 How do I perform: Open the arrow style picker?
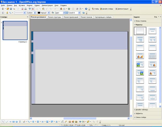10,13
